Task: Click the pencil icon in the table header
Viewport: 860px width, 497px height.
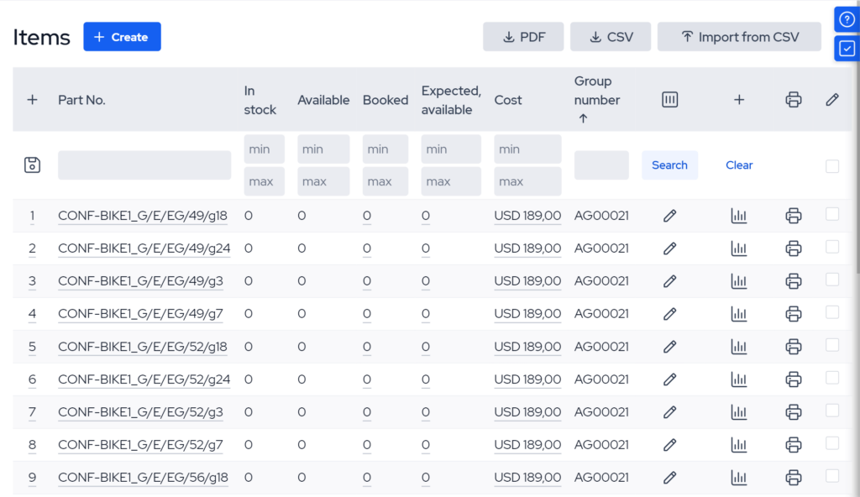Action: [831, 99]
